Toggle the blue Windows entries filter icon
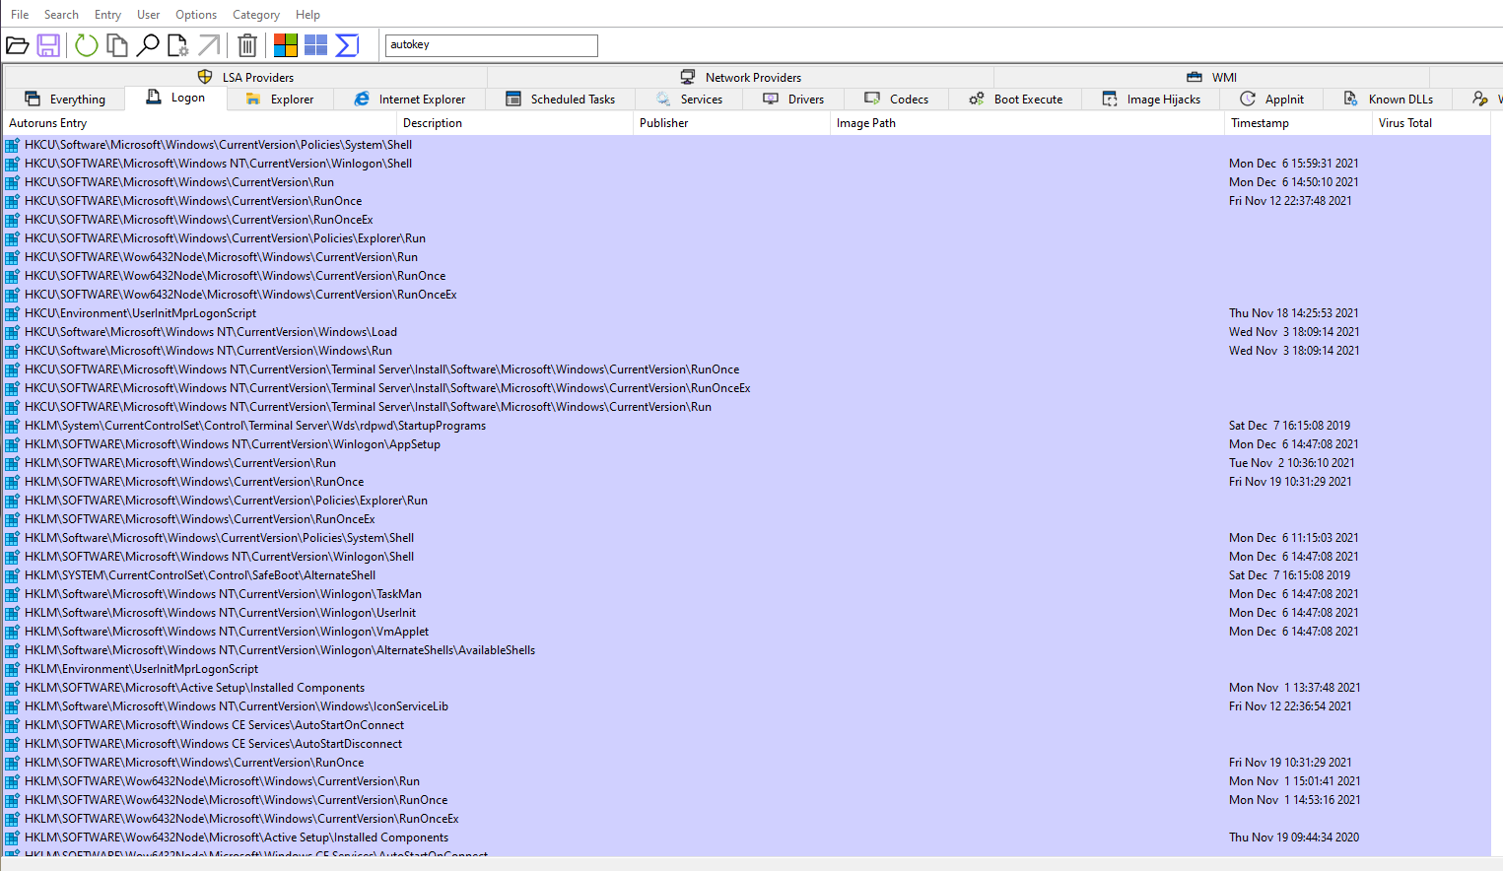The image size is (1503, 871). tap(316, 45)
